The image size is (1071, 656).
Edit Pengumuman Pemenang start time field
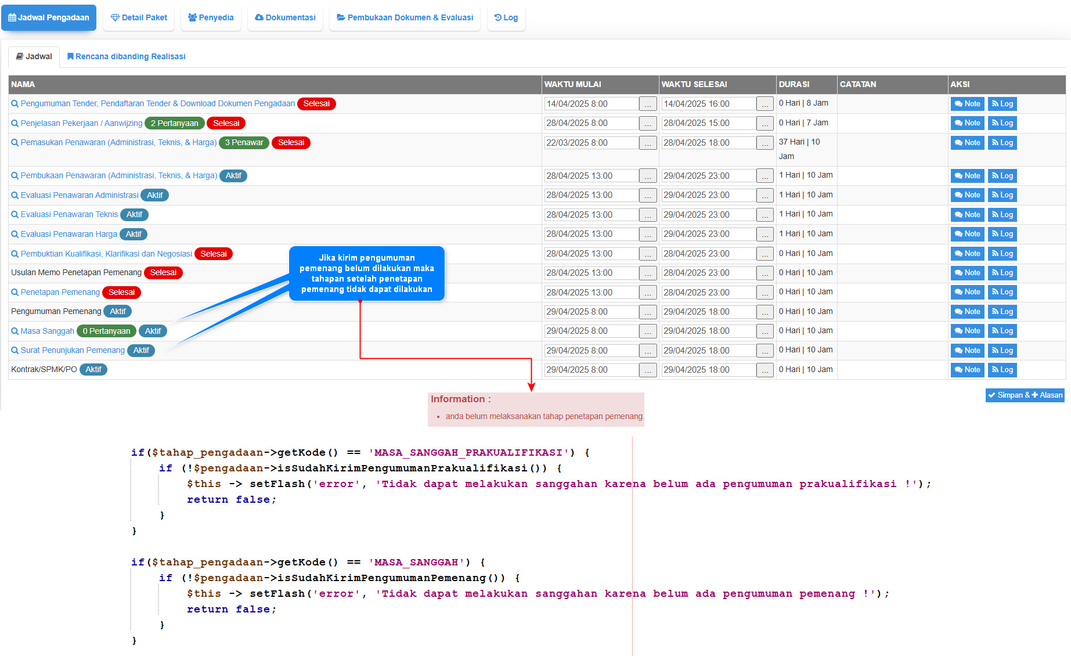(591, 312)
